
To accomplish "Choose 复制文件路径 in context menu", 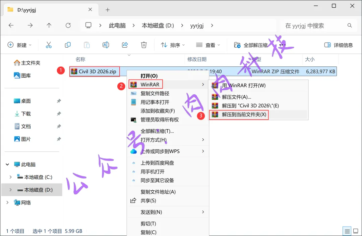I will pyautogui.click(x=168, y=93).
